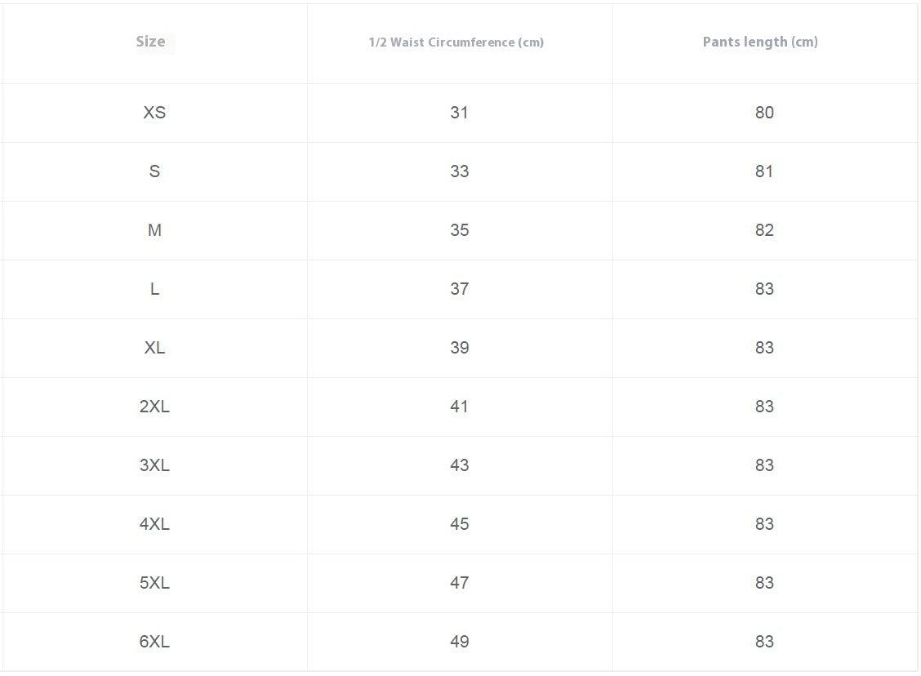Click pants length 80 for XS
This screenshot has width=921, height=676.
764,113
